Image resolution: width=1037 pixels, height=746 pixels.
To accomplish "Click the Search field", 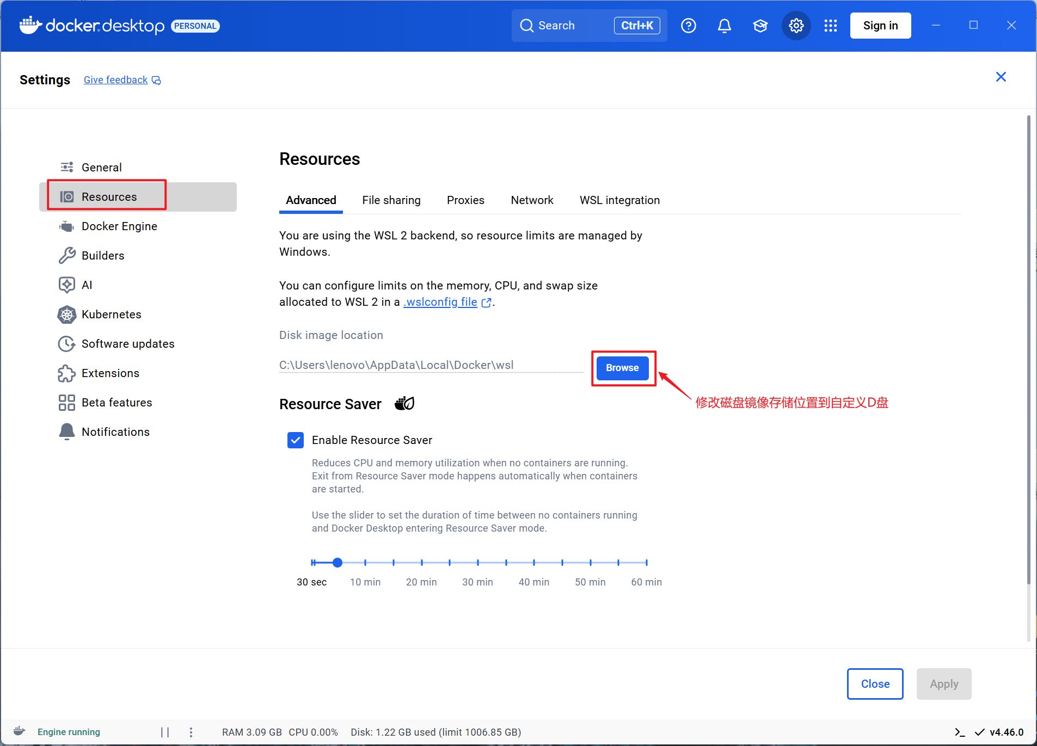I will [x=589, y=26].
